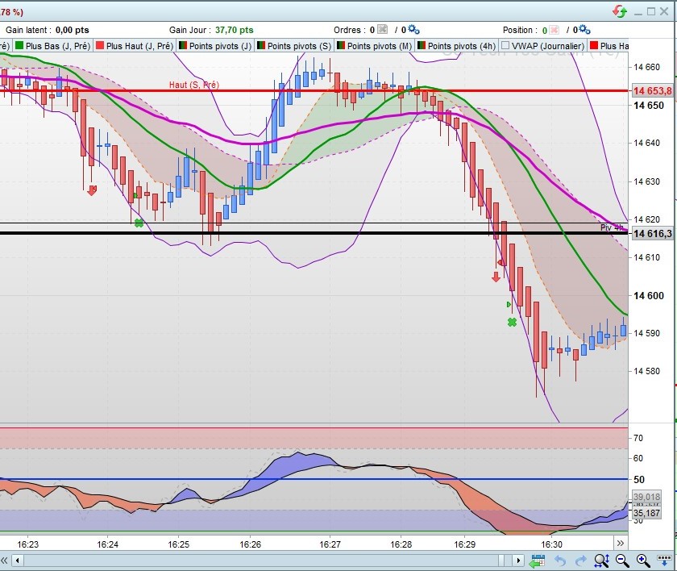Open the calendar go-to-date icon
Viewport: 677px width, 571px height.
[x=537, y=561]
